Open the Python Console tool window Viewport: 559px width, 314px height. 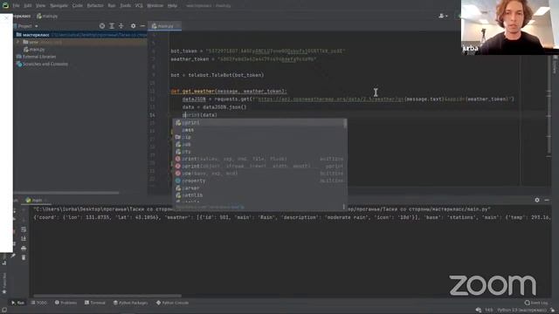coord(173,303)
